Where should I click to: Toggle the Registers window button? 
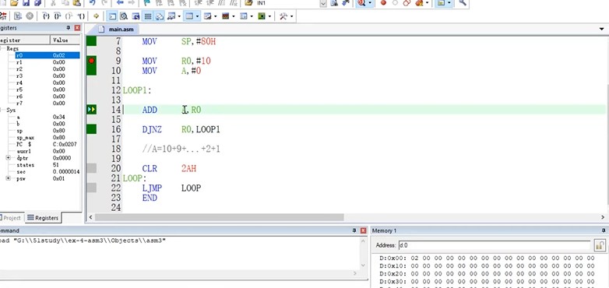(x=148, y=16)
